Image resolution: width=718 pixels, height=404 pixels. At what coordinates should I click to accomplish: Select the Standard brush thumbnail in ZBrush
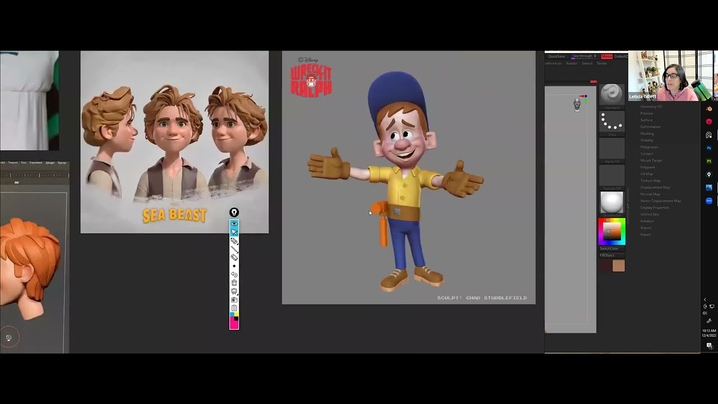click(x=612, y=94)
